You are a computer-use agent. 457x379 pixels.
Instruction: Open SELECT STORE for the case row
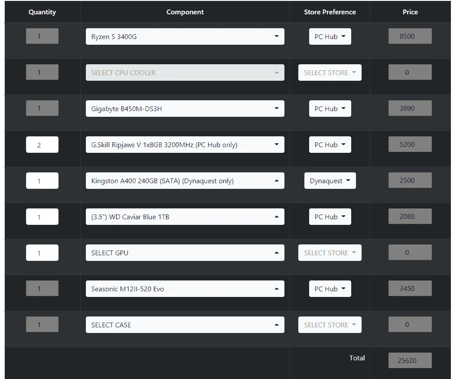pyautogui.click(x=330, y=325)
